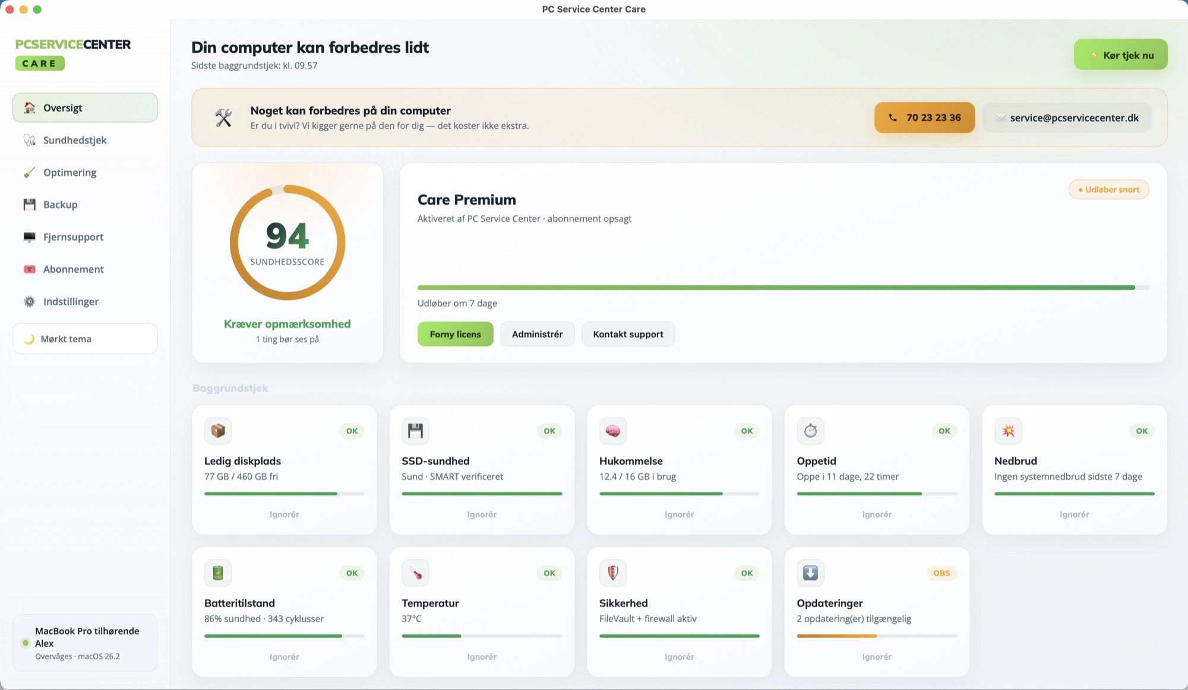This screenshot has height=690, width=1188.
Task: Click the stopwatch icon on Oppetid card
Action: [x=810, y=431]
